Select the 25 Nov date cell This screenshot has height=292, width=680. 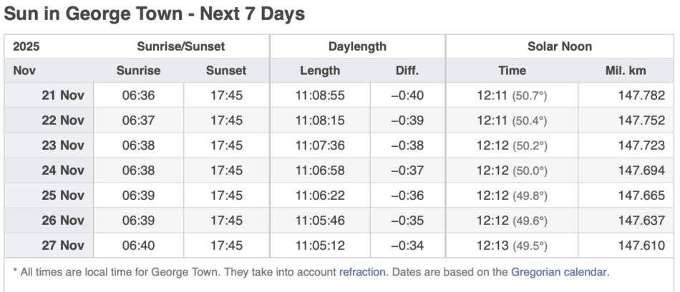point(62,196)
